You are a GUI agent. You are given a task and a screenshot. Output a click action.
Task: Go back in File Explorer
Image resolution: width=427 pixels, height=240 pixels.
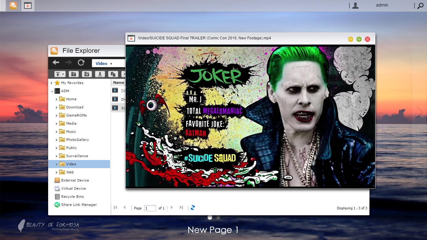click(56, 62)
